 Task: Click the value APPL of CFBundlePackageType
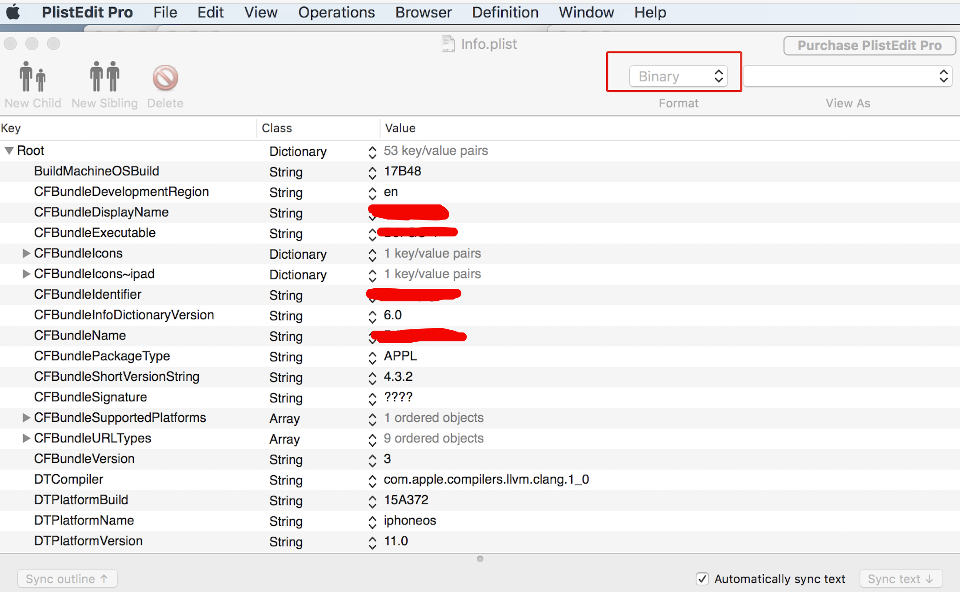click(x=400, y=356)
